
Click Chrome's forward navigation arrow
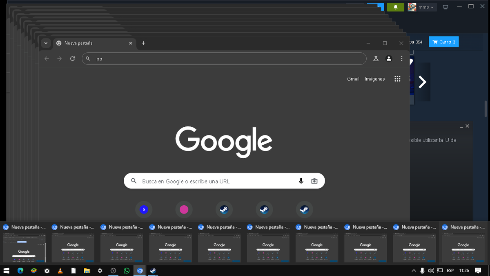pyautogui.click(x=60, y=58)
